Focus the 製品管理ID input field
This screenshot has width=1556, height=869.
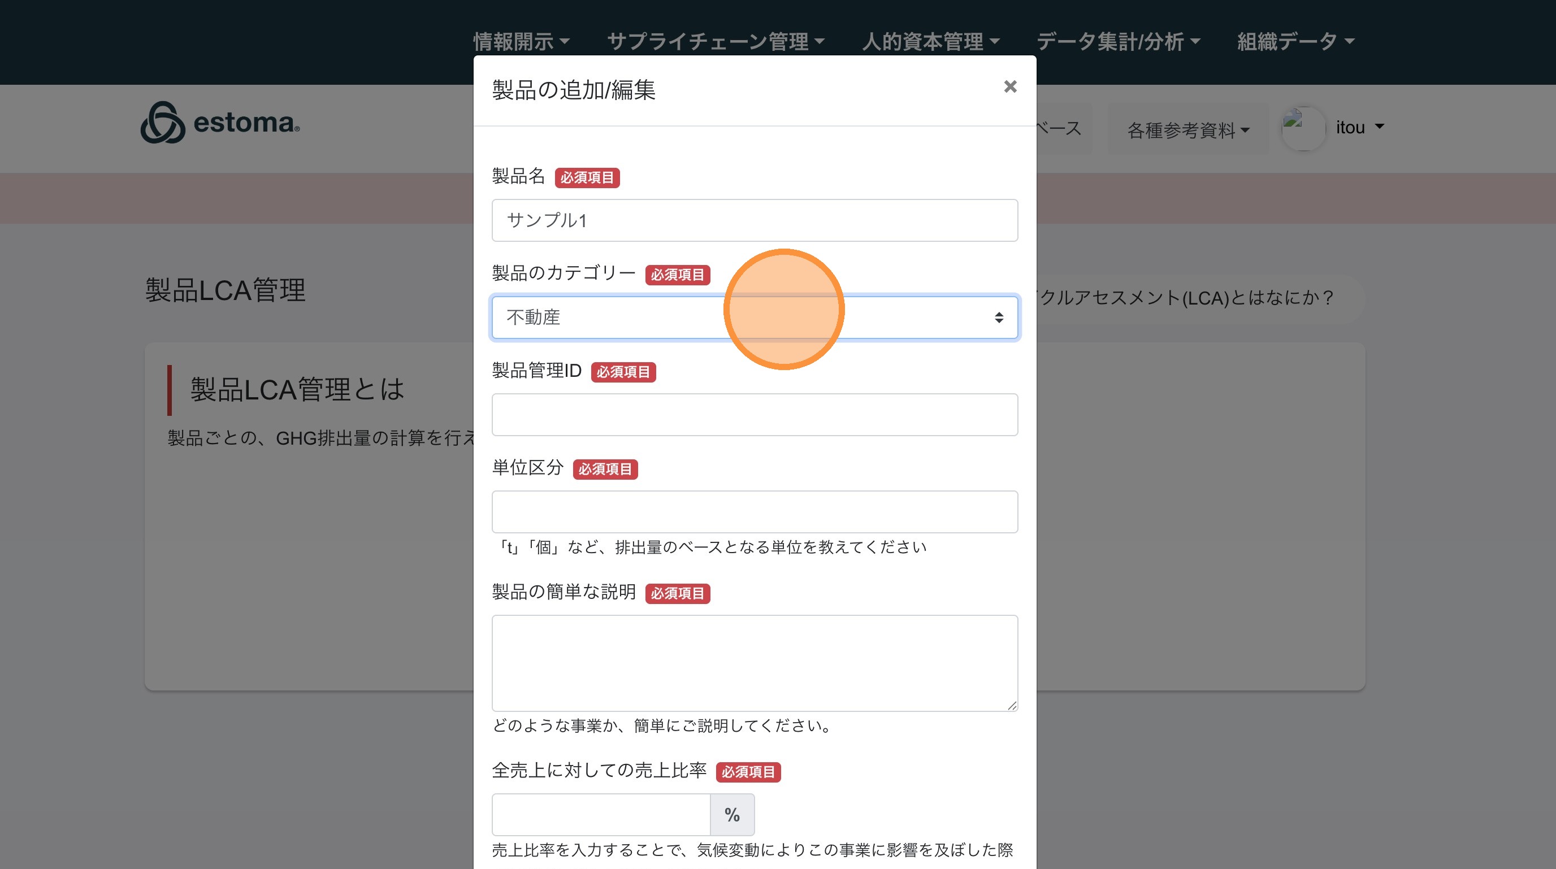tap(755, 415)
